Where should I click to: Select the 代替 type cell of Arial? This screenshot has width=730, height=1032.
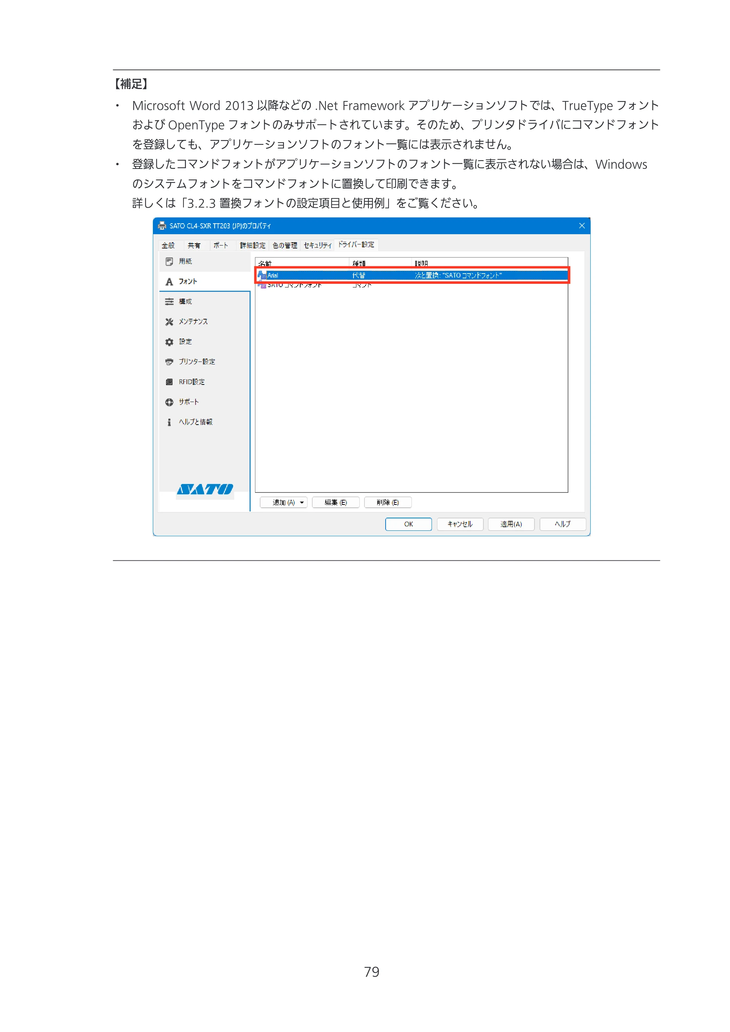[359, 275]
